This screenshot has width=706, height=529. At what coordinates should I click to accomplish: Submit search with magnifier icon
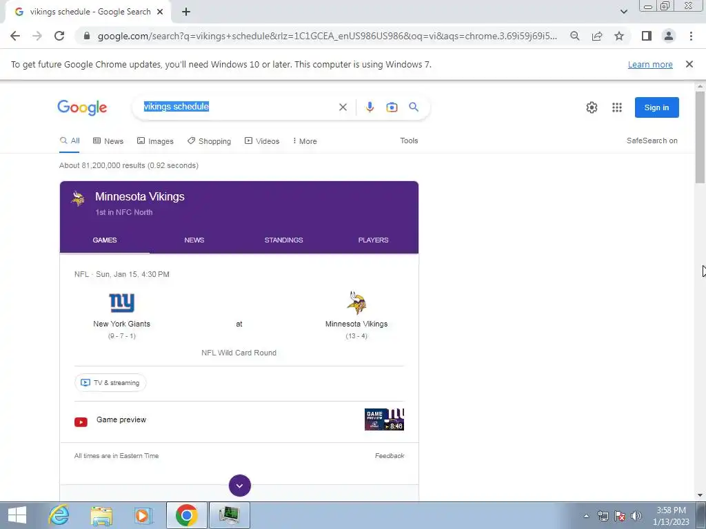pyautogui.click(x=414, y=107)
